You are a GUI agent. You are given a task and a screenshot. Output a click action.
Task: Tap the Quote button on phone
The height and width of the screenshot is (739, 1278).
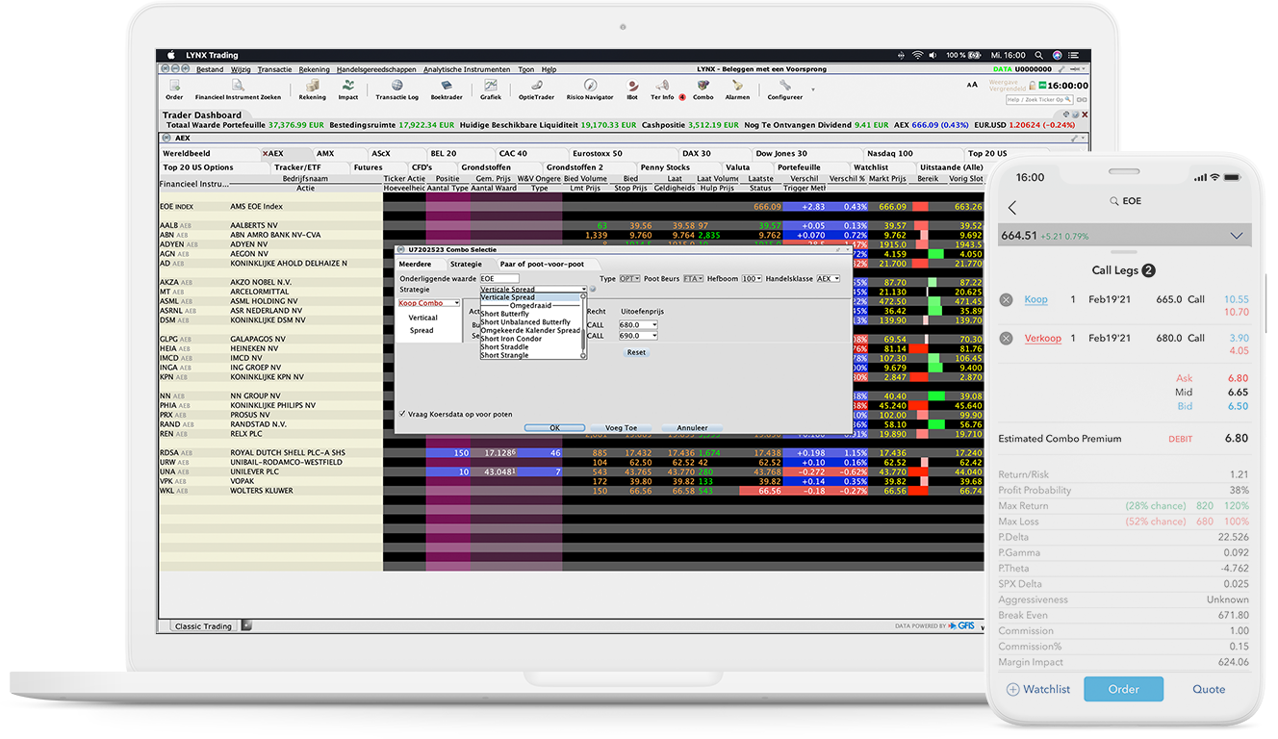[1209, 689]
